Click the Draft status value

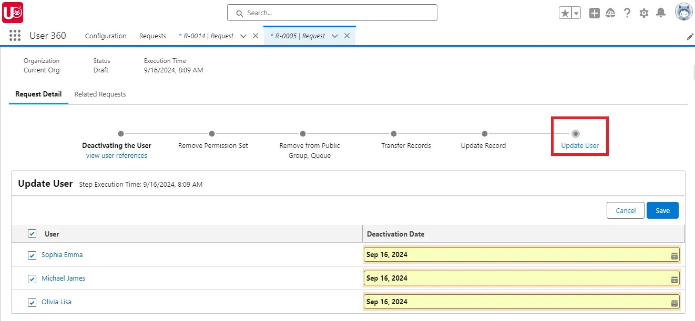tap(101, 70)
